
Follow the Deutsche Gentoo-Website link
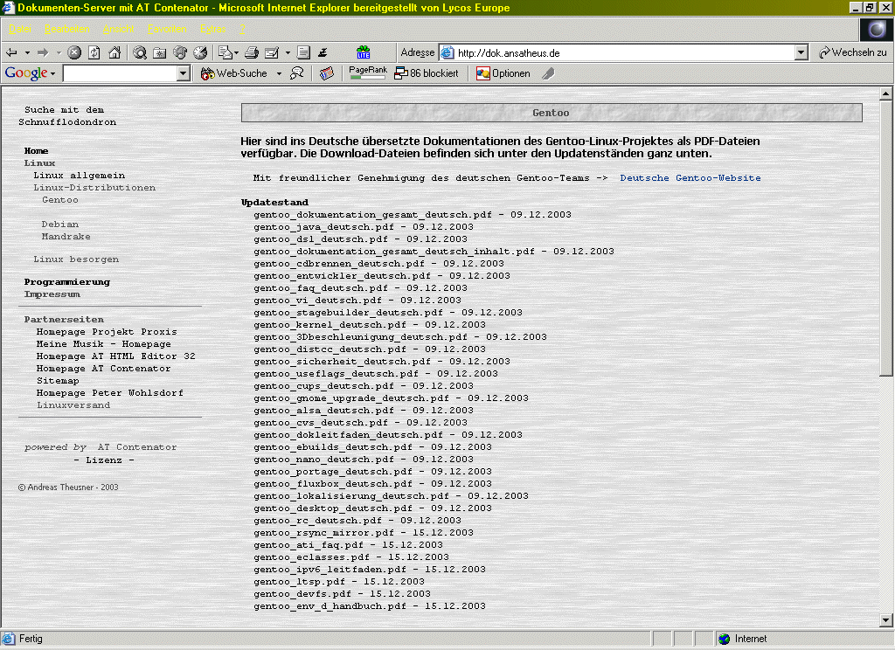(690, 178)
